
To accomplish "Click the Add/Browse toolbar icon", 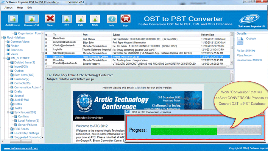I will click(x=13, y=19).
